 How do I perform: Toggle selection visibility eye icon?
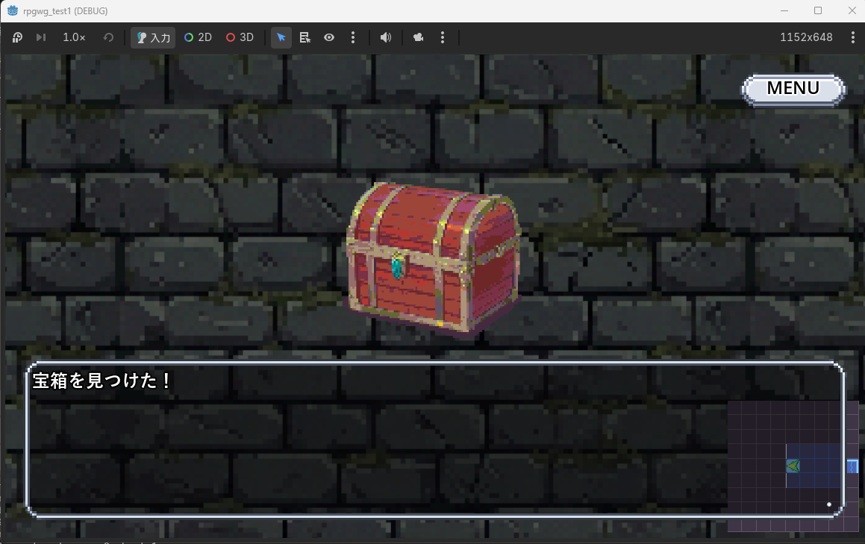click(x=329, y=37)
